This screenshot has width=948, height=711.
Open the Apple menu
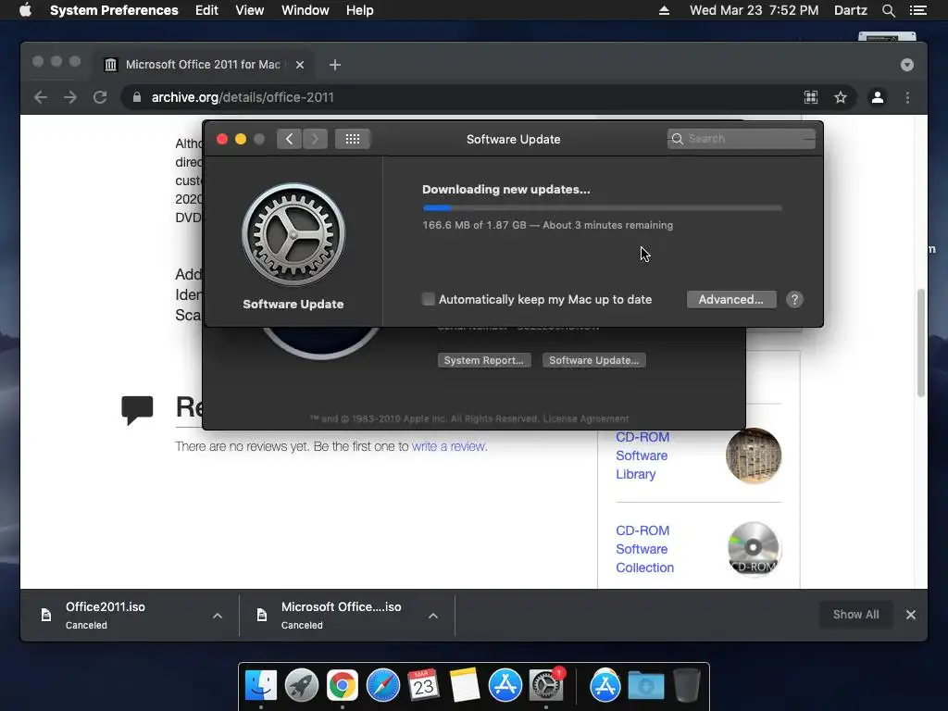coord(25,10)
